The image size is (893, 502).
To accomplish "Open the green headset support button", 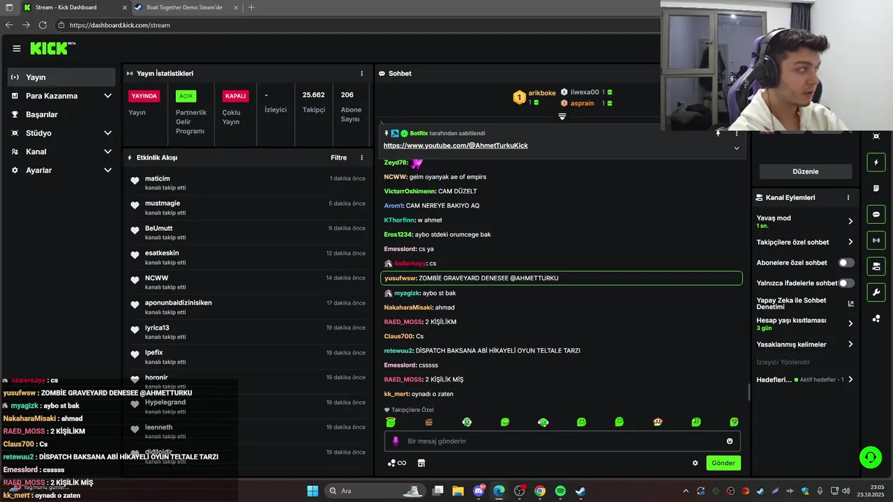I will click(871, 457).
